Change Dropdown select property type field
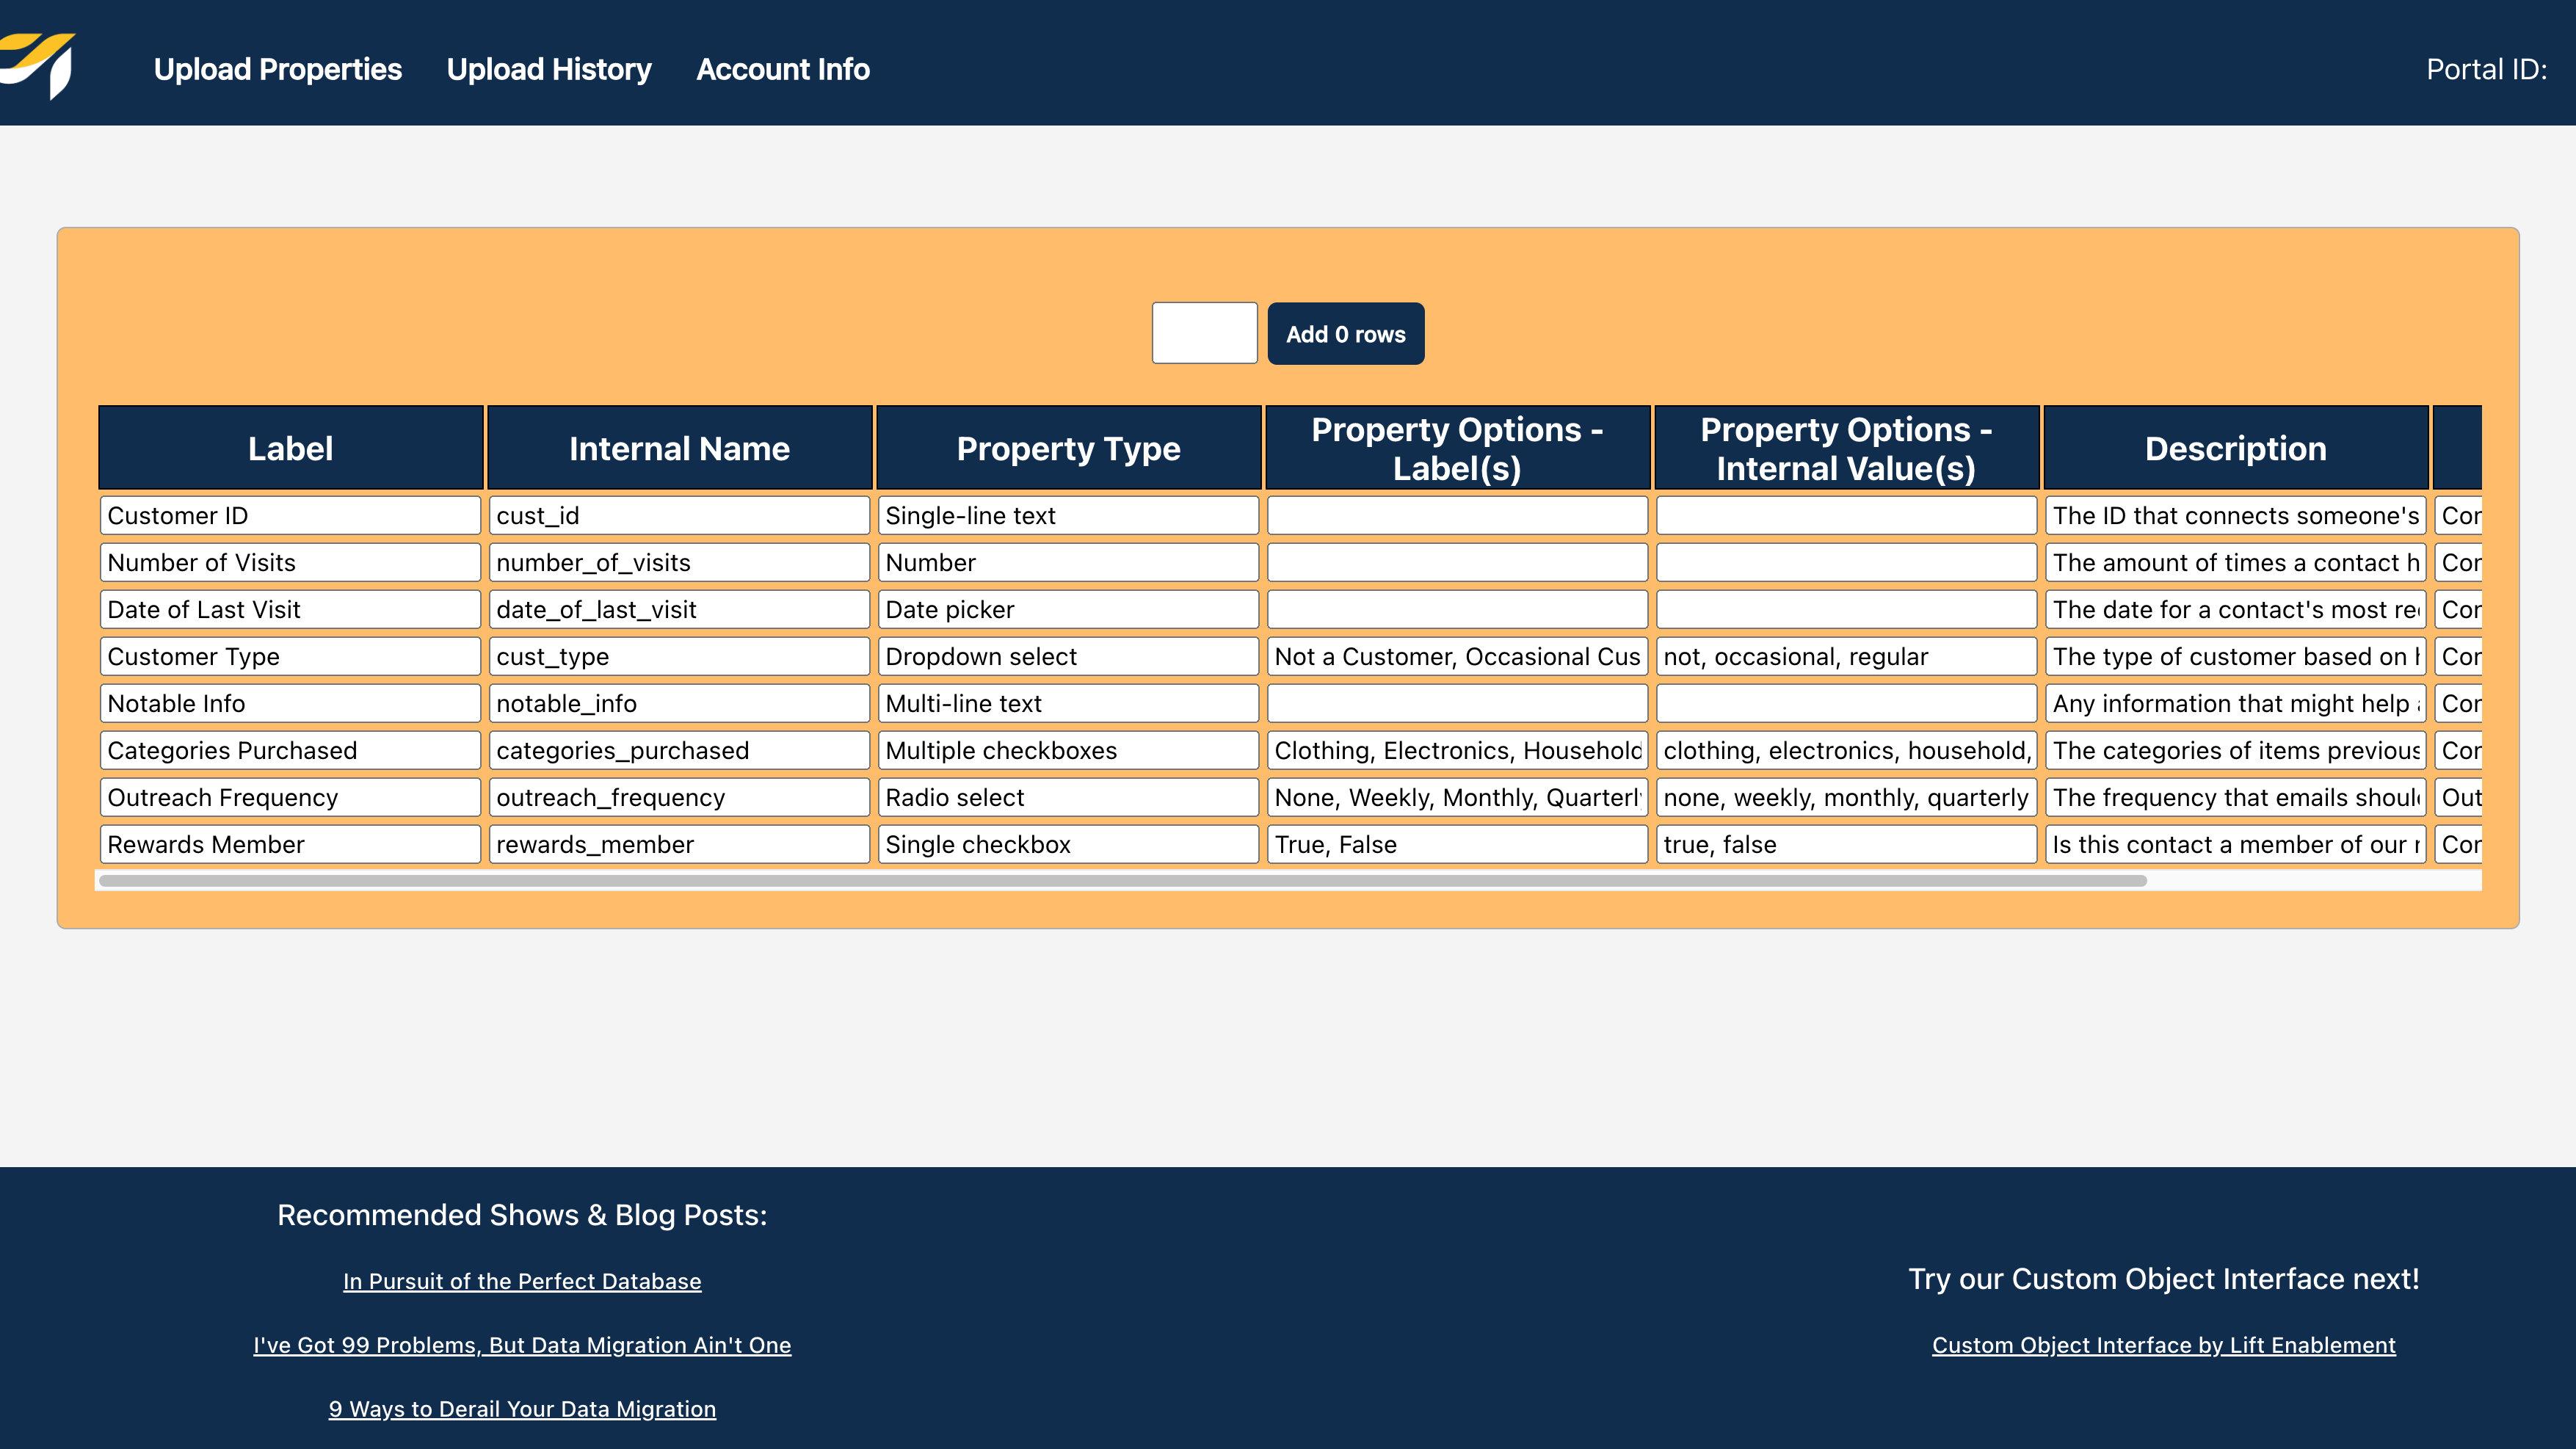Screen dimensions: 2576x1449 [x=1067, y=657]
